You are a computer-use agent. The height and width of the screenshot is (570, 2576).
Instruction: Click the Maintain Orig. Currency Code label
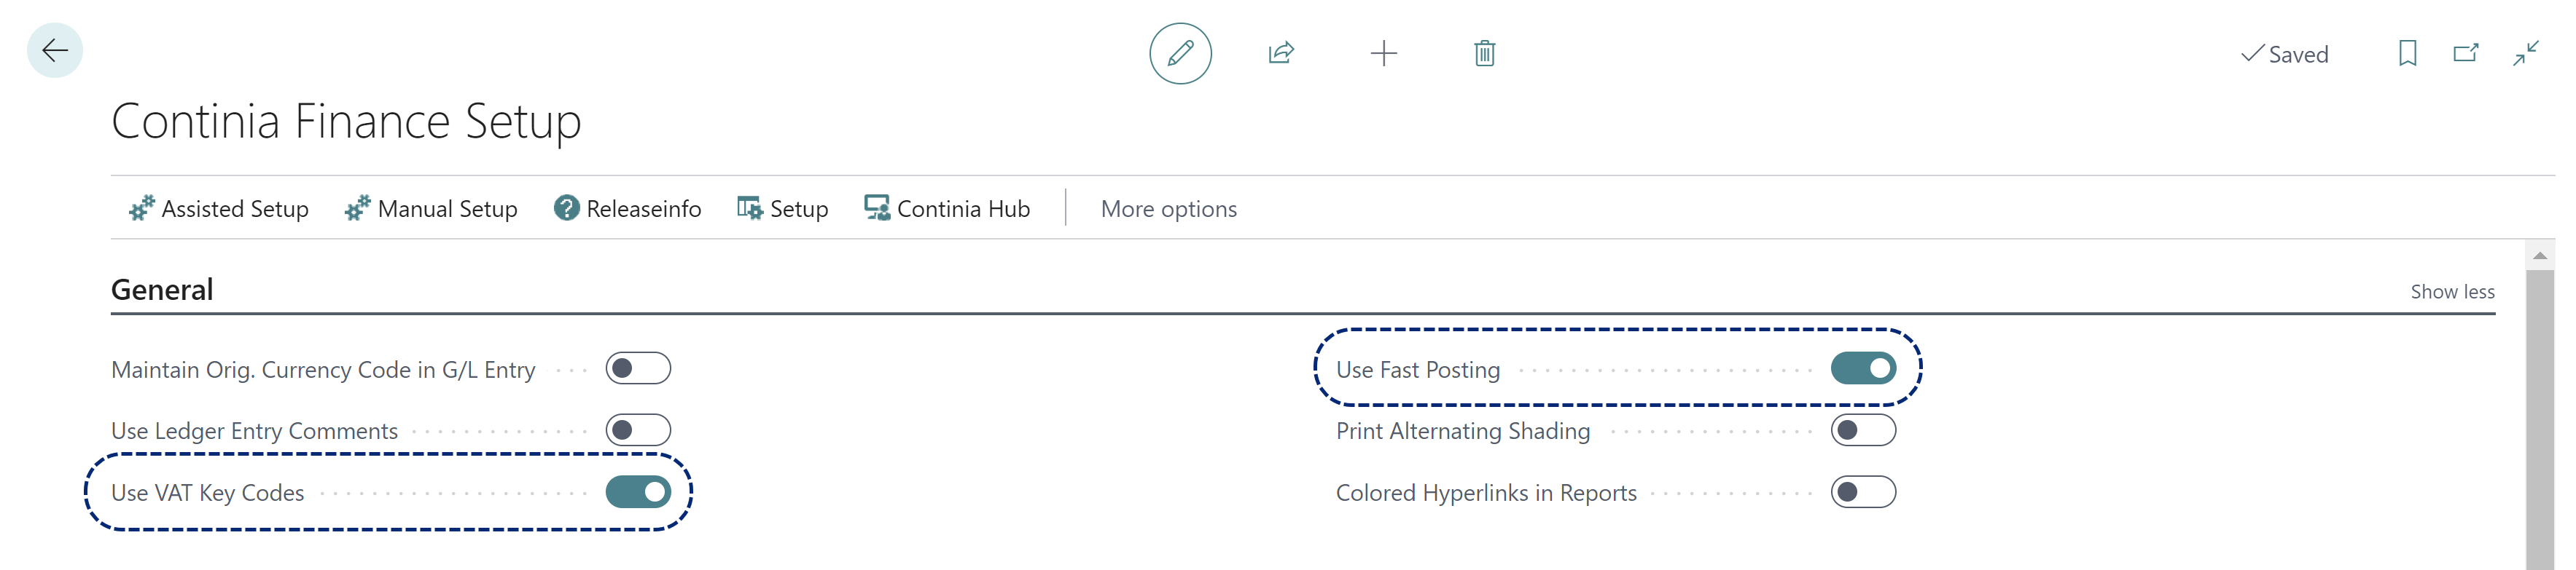pyautogui.click(x=323, y=371)
